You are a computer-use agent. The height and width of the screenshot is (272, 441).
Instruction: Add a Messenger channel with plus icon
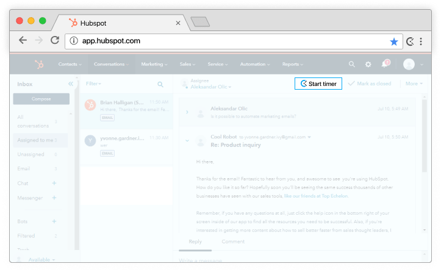coord(54,198)
